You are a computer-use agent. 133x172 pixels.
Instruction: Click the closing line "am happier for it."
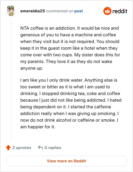point(38,127)
